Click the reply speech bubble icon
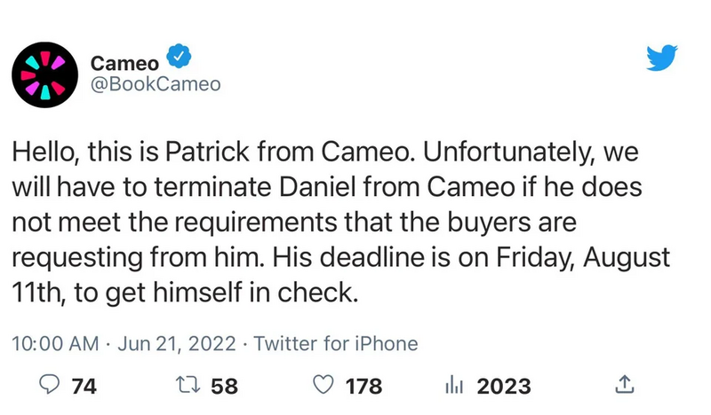This screenshot has width=711, height=415. click(x=52, y=386)
